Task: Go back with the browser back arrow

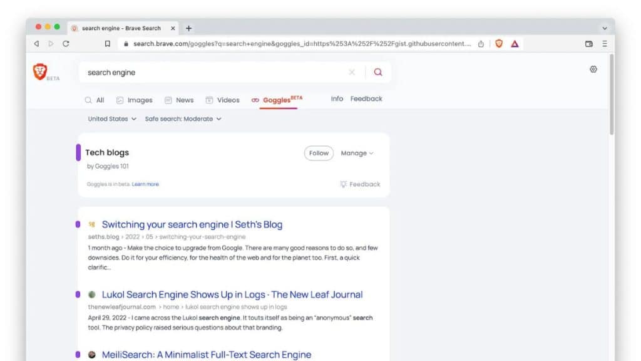Action: (x=36, y=43)
